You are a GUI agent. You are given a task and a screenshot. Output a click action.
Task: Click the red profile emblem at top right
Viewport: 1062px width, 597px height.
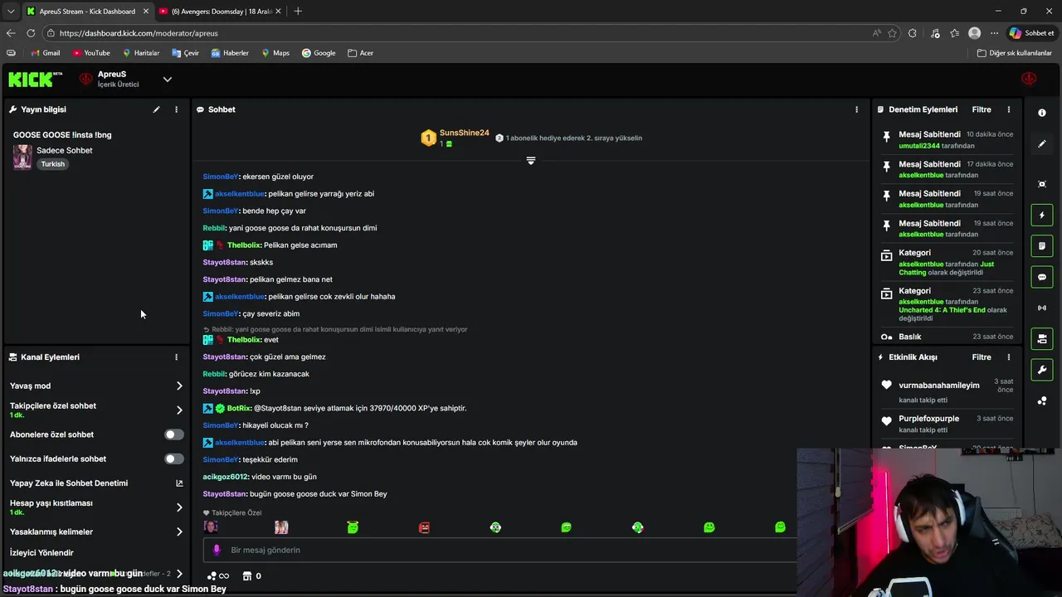(x=1029, y=79)
